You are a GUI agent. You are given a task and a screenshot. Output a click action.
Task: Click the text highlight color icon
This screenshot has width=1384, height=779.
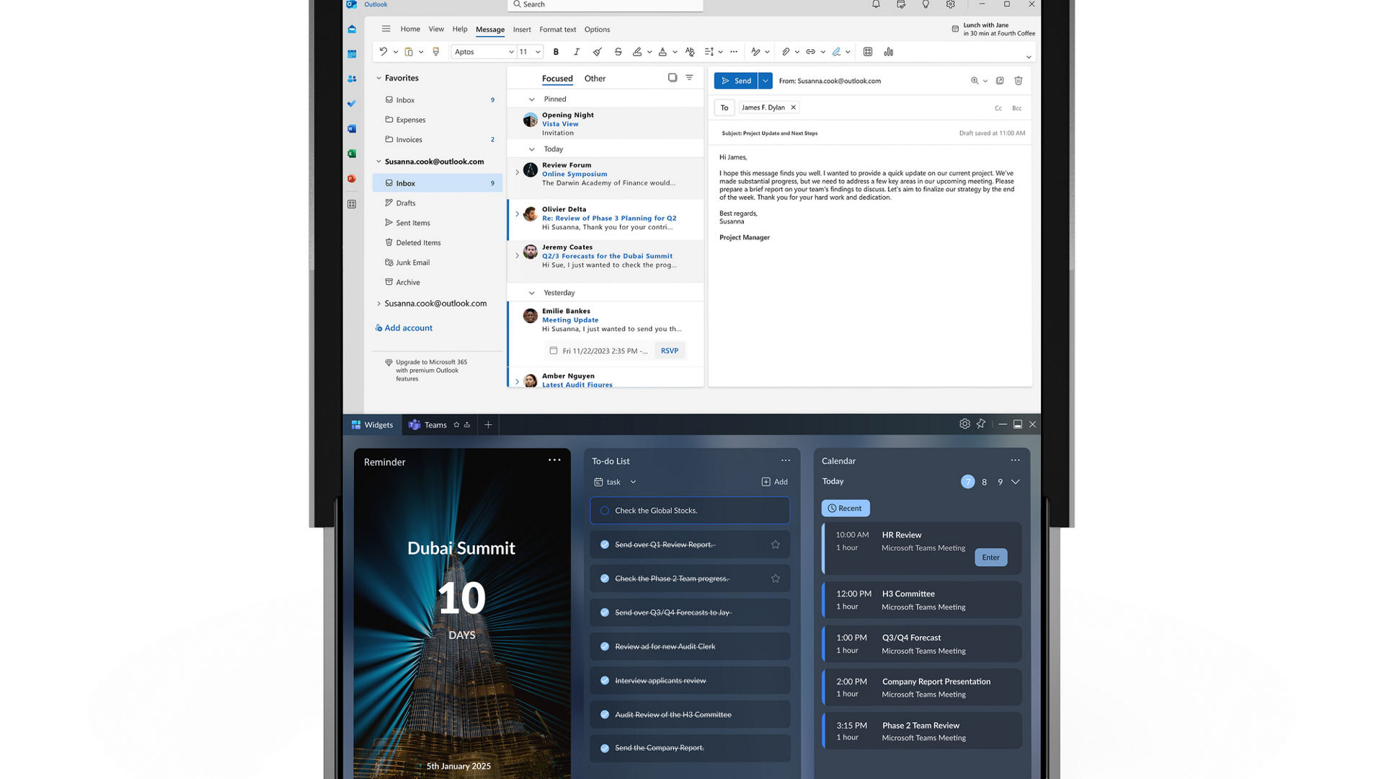click(637, 52)
